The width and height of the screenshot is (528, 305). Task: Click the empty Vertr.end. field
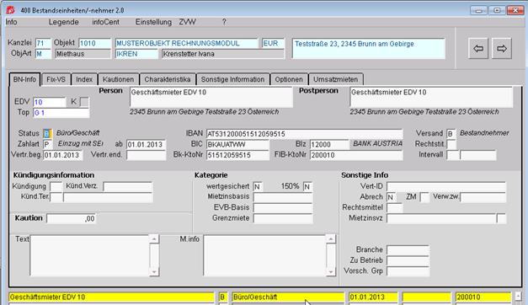[147, 155]
